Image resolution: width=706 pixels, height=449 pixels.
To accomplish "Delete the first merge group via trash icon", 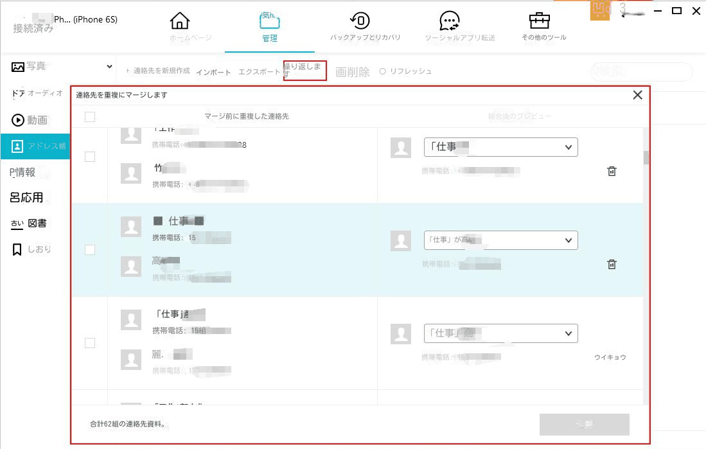I will coord(612,171).
